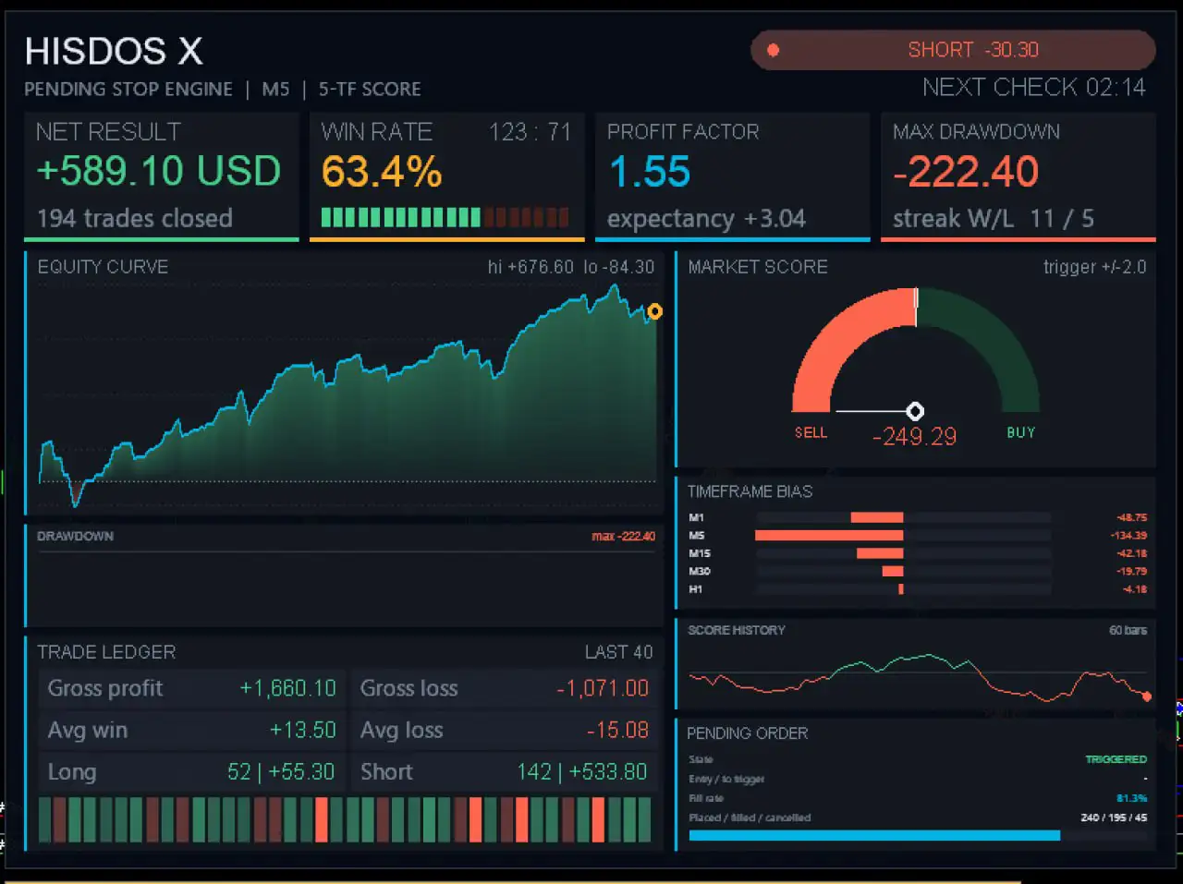
Task: Click the TRIGGERED pending order state
Action: point(1116,759)
